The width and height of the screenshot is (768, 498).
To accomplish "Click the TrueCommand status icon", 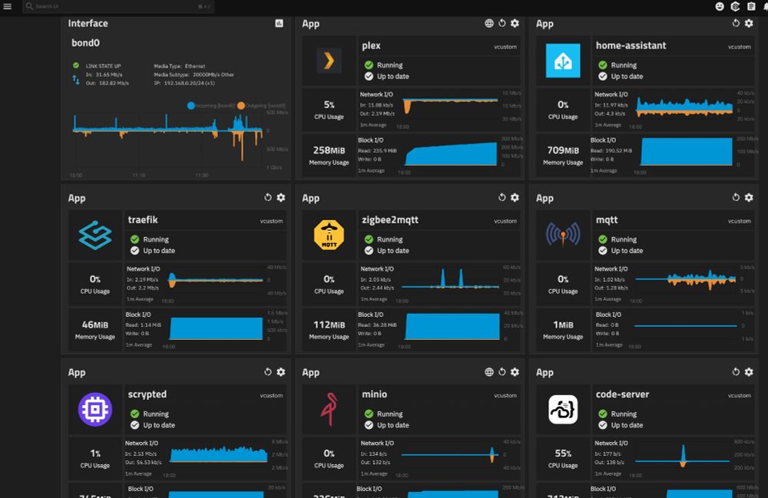I will coord(735,6).
